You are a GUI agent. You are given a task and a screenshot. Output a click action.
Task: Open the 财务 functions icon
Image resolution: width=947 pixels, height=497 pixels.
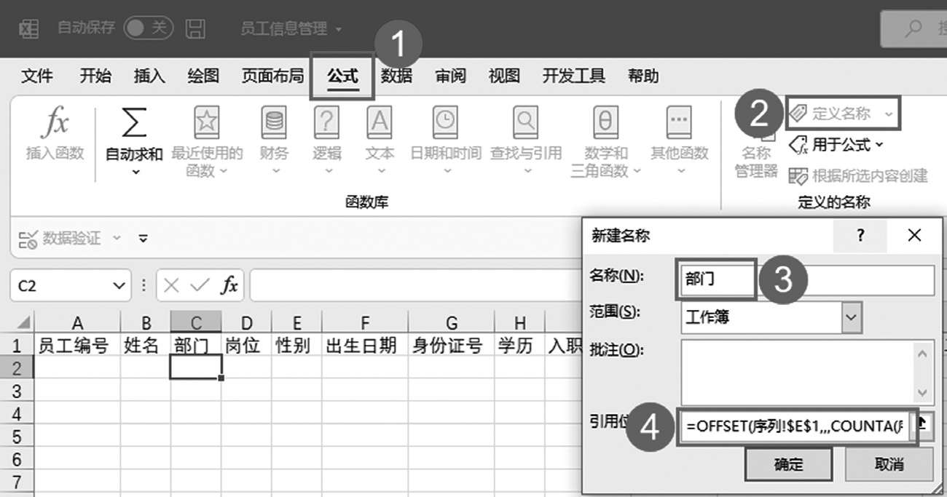pos(274,123)
